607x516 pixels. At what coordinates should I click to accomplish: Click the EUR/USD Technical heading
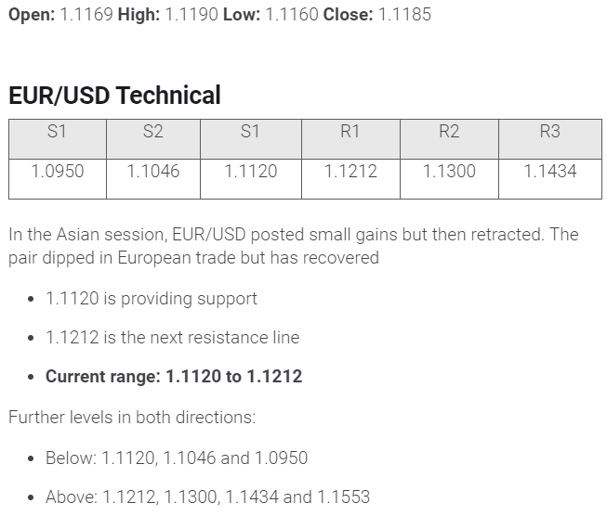114,96
